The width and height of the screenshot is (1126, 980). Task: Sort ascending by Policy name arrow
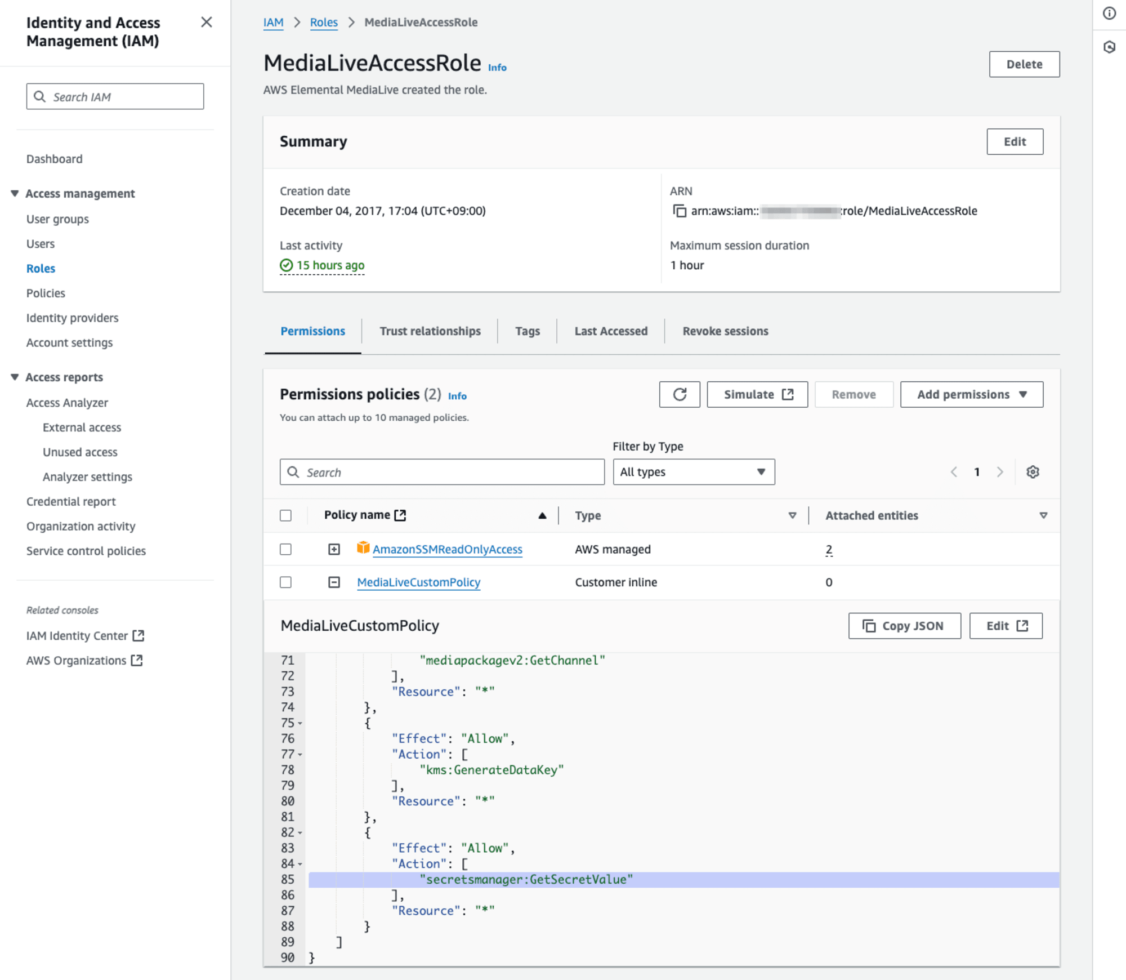click(542, 515)
